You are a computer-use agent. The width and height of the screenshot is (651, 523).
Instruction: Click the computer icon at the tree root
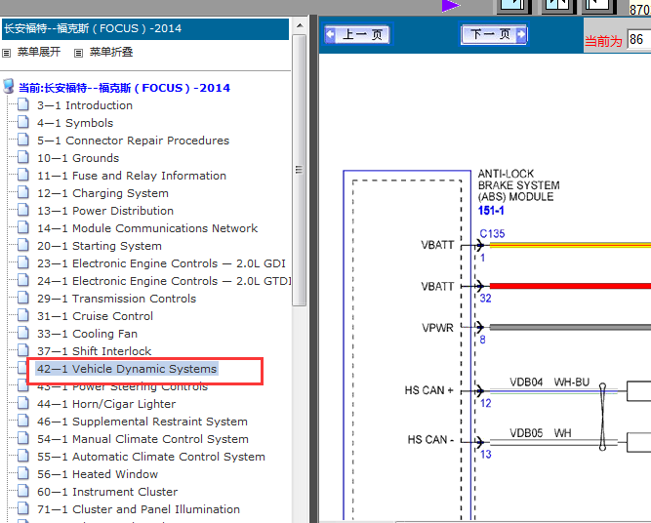pyautogui.click(x=9, y=86)
